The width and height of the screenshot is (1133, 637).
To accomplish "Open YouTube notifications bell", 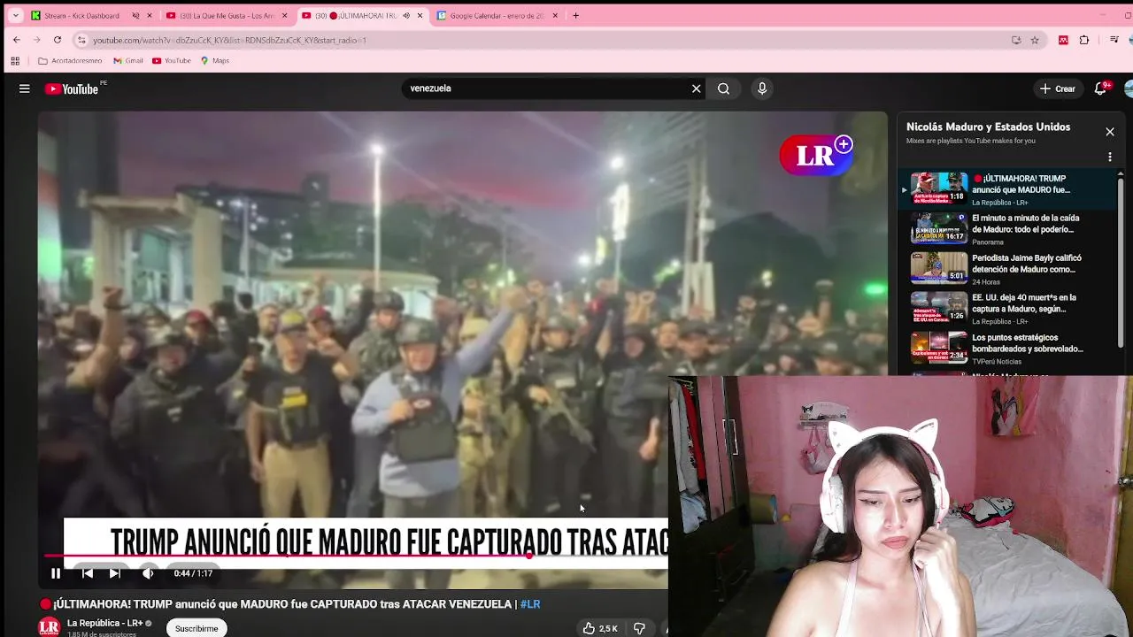I will pyautogui.click(x=1100, y=88).
